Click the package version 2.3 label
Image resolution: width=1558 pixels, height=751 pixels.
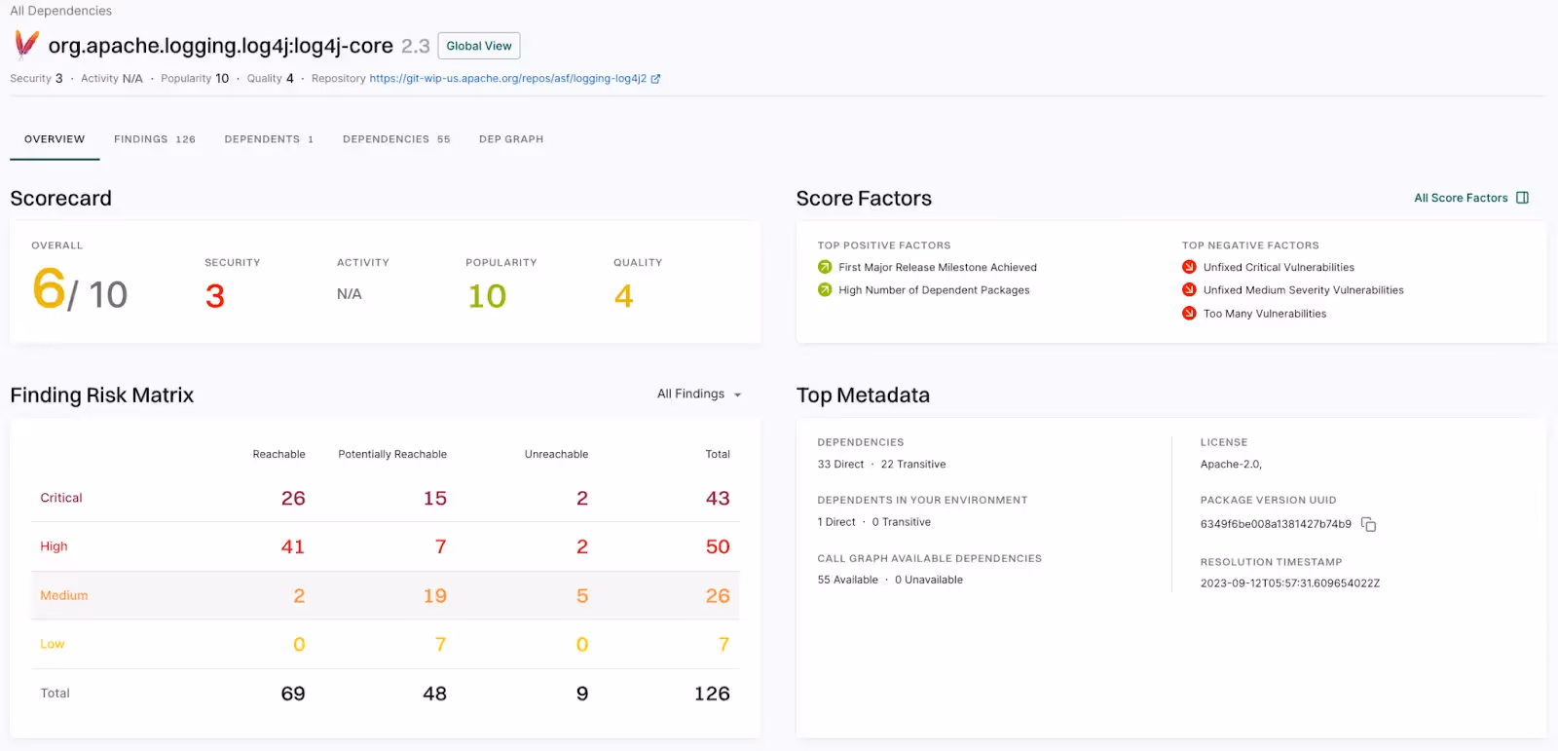coord(416,46)
